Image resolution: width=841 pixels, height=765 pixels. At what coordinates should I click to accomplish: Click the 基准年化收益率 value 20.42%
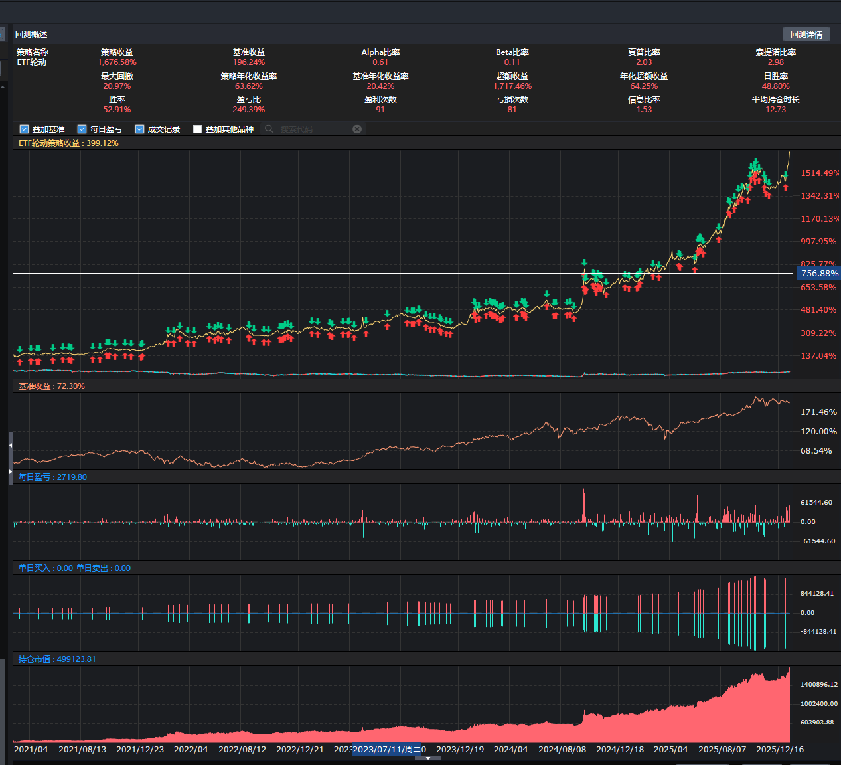coord(380,86)
